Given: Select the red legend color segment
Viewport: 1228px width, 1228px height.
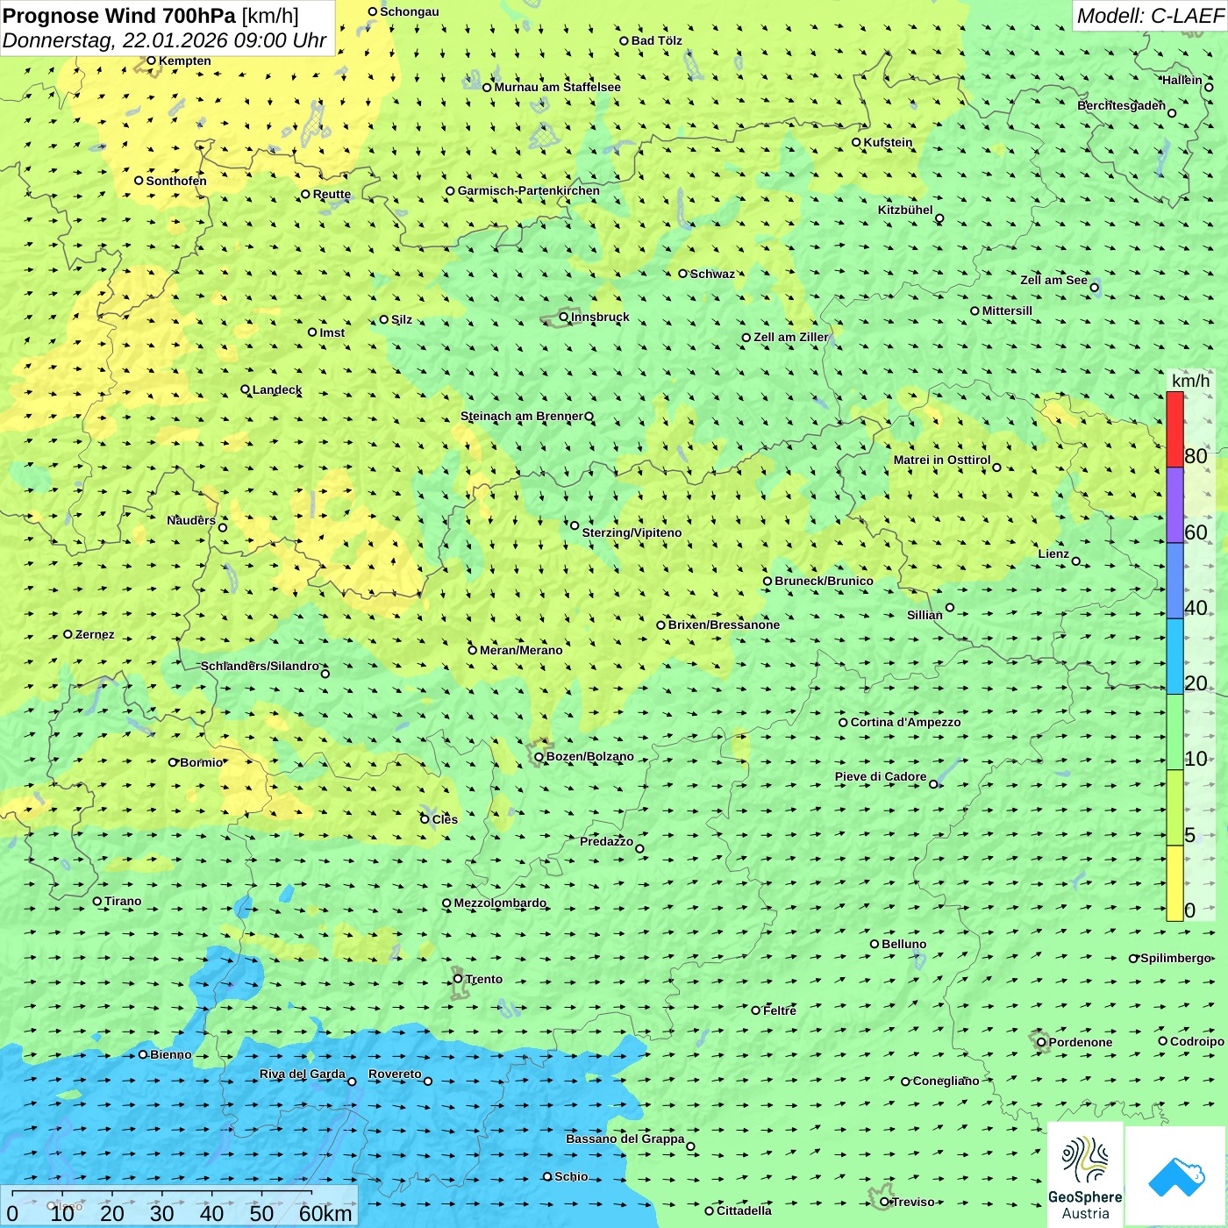Looking at the screenshot, I should click(x=1174, y=430).
